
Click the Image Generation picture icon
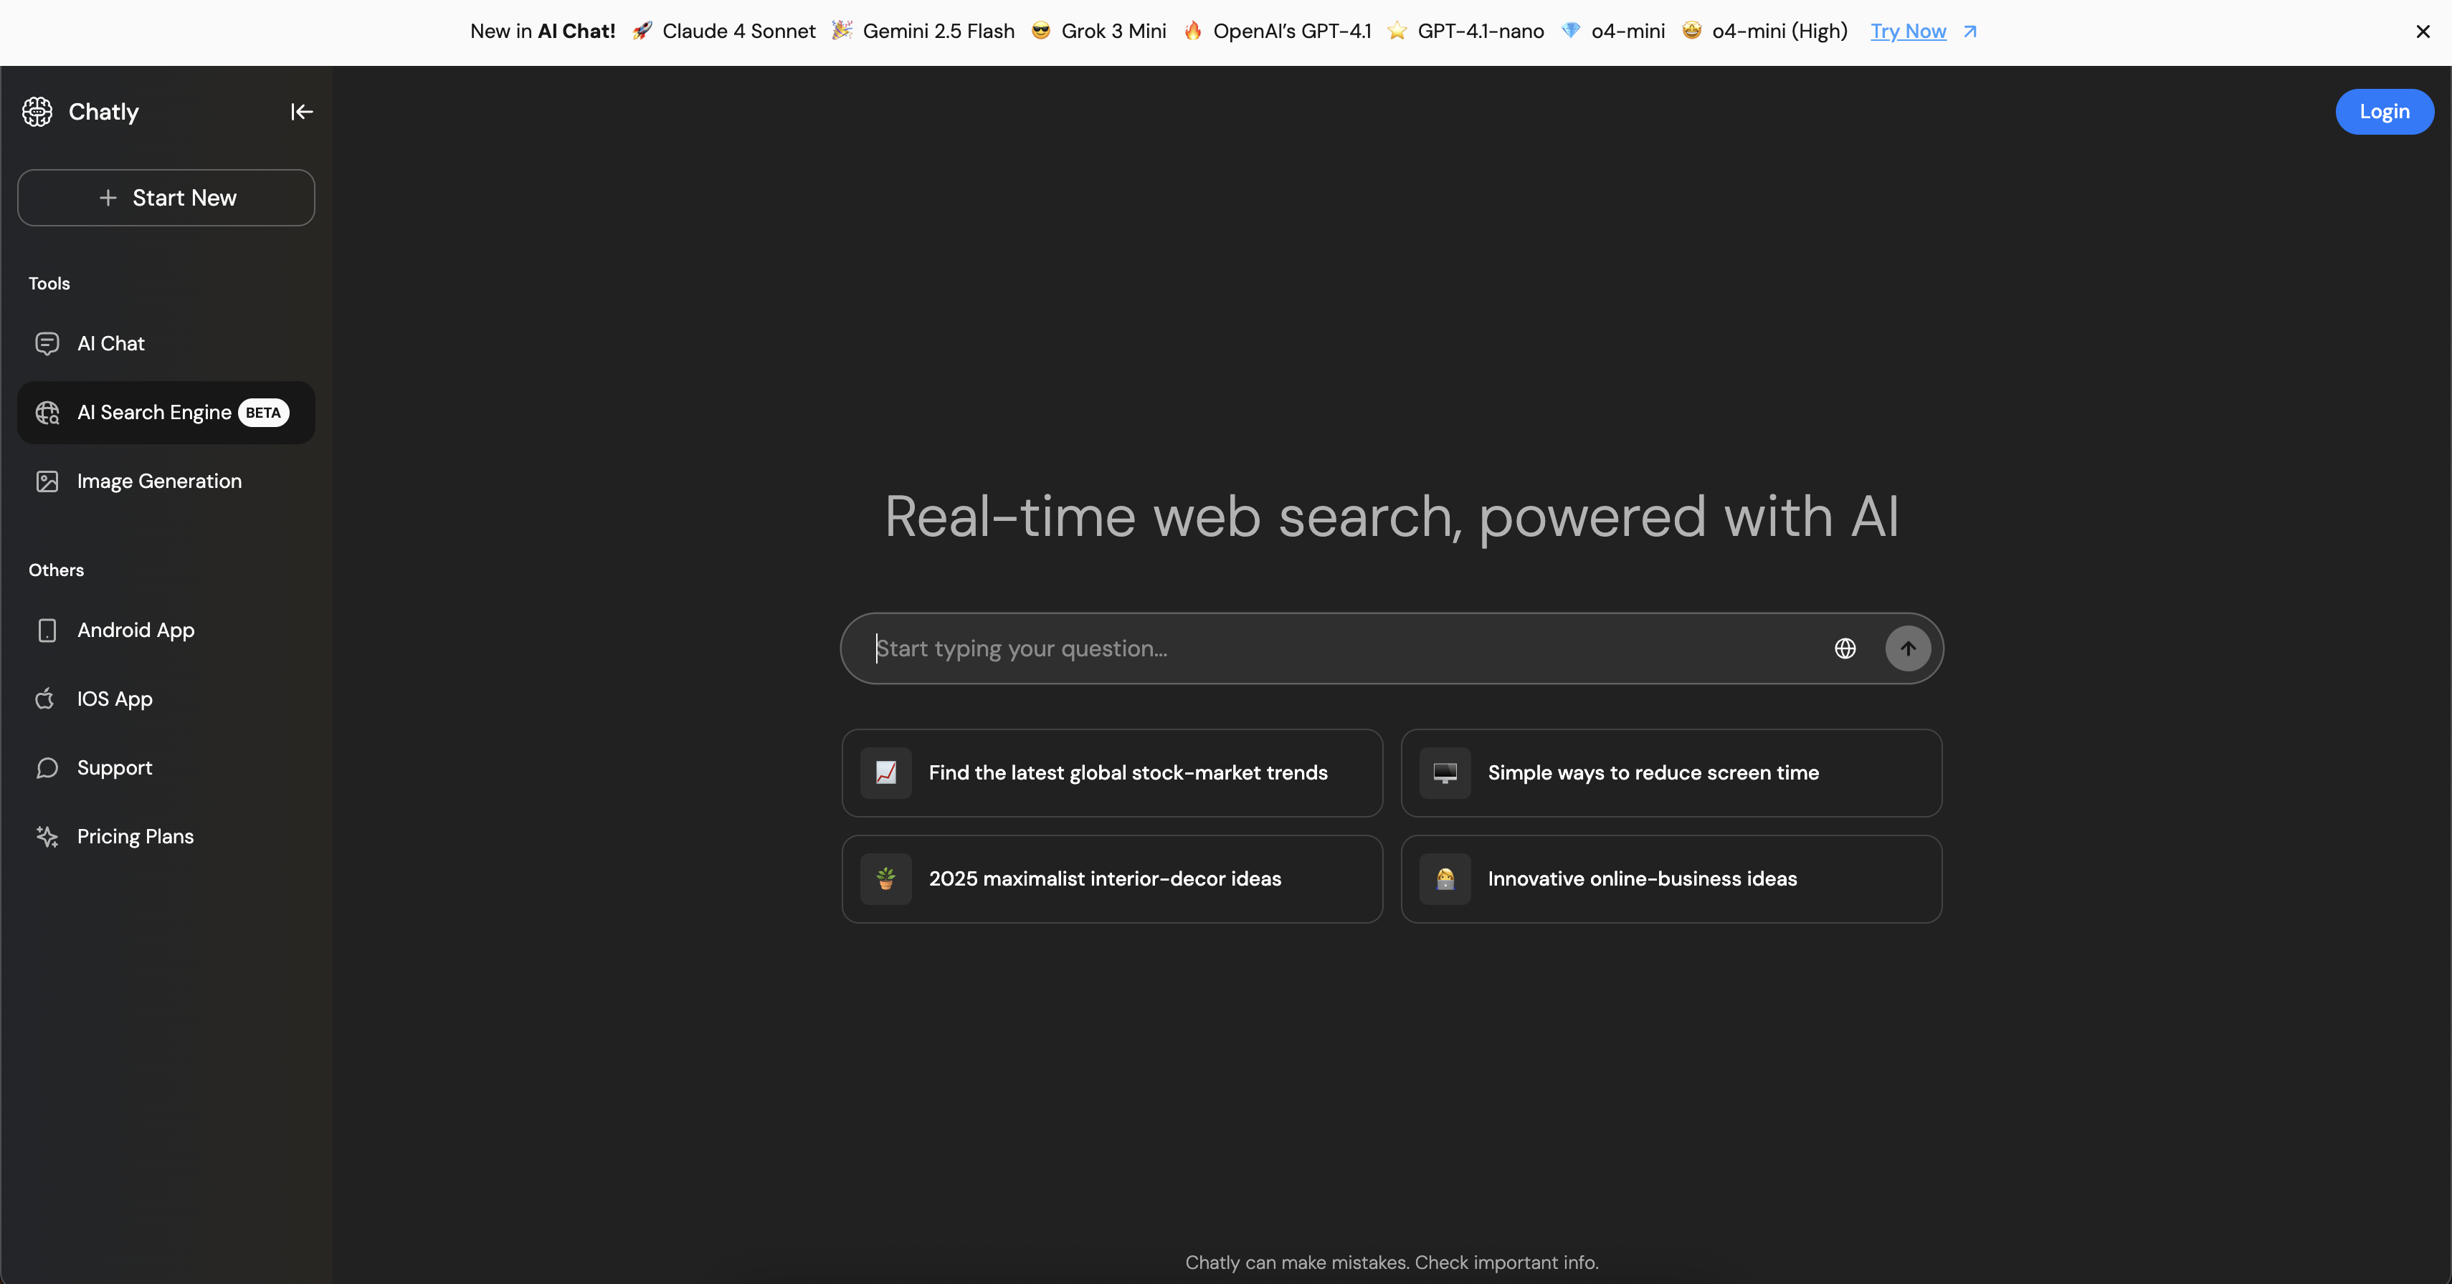tap(47, 481)
